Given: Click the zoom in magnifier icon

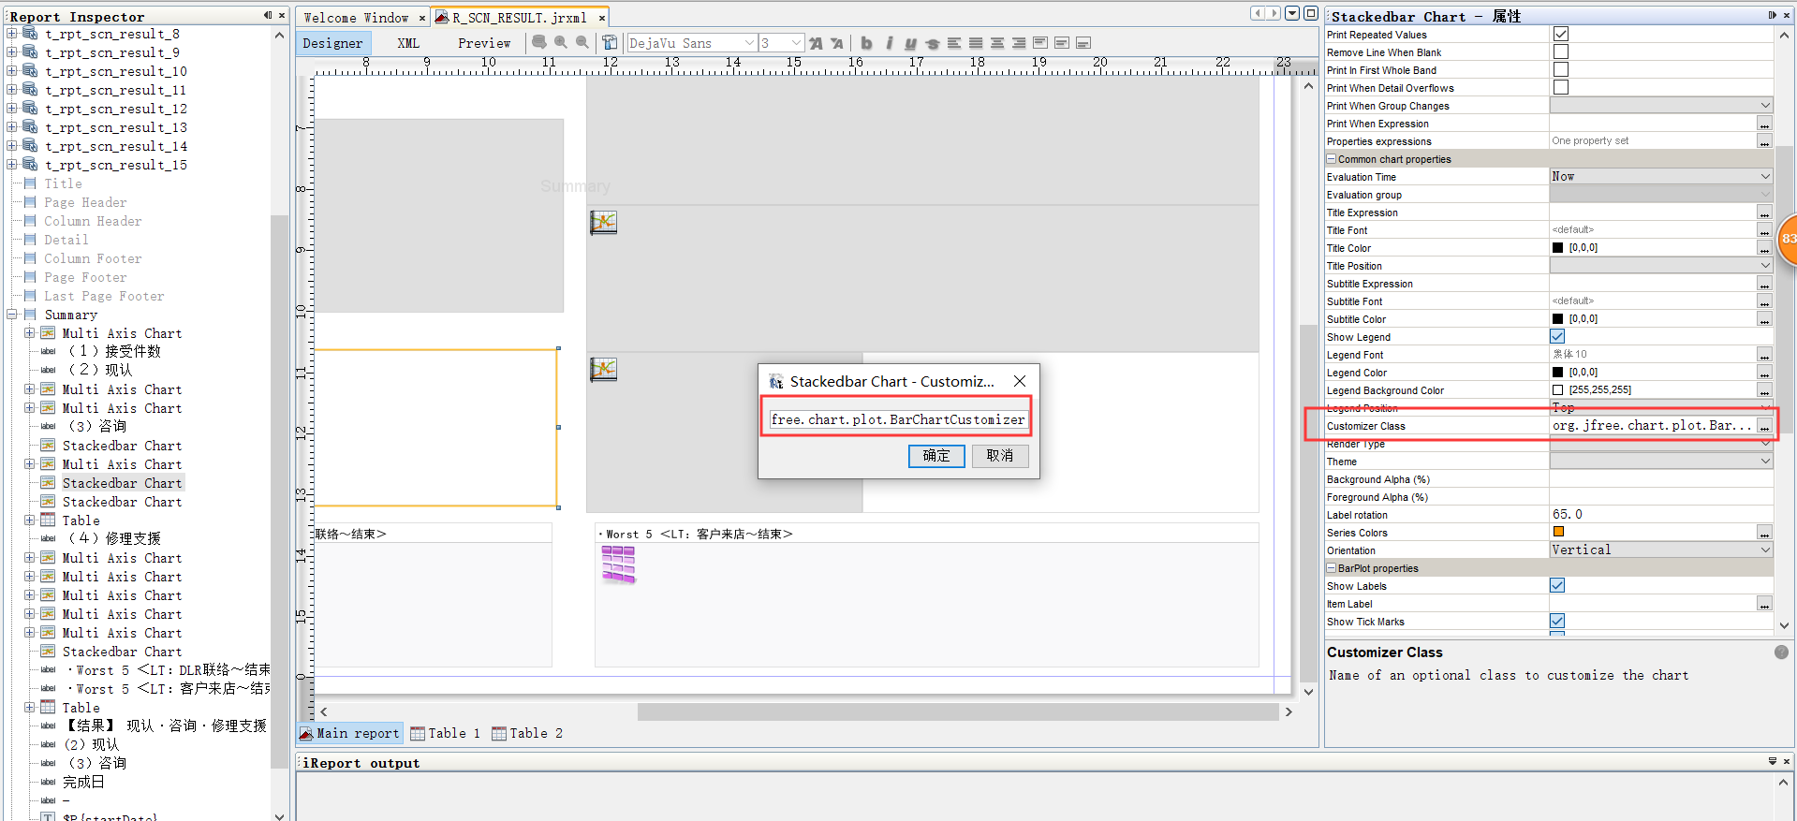Looking at the screenshot, I should (x=561, y=42).
